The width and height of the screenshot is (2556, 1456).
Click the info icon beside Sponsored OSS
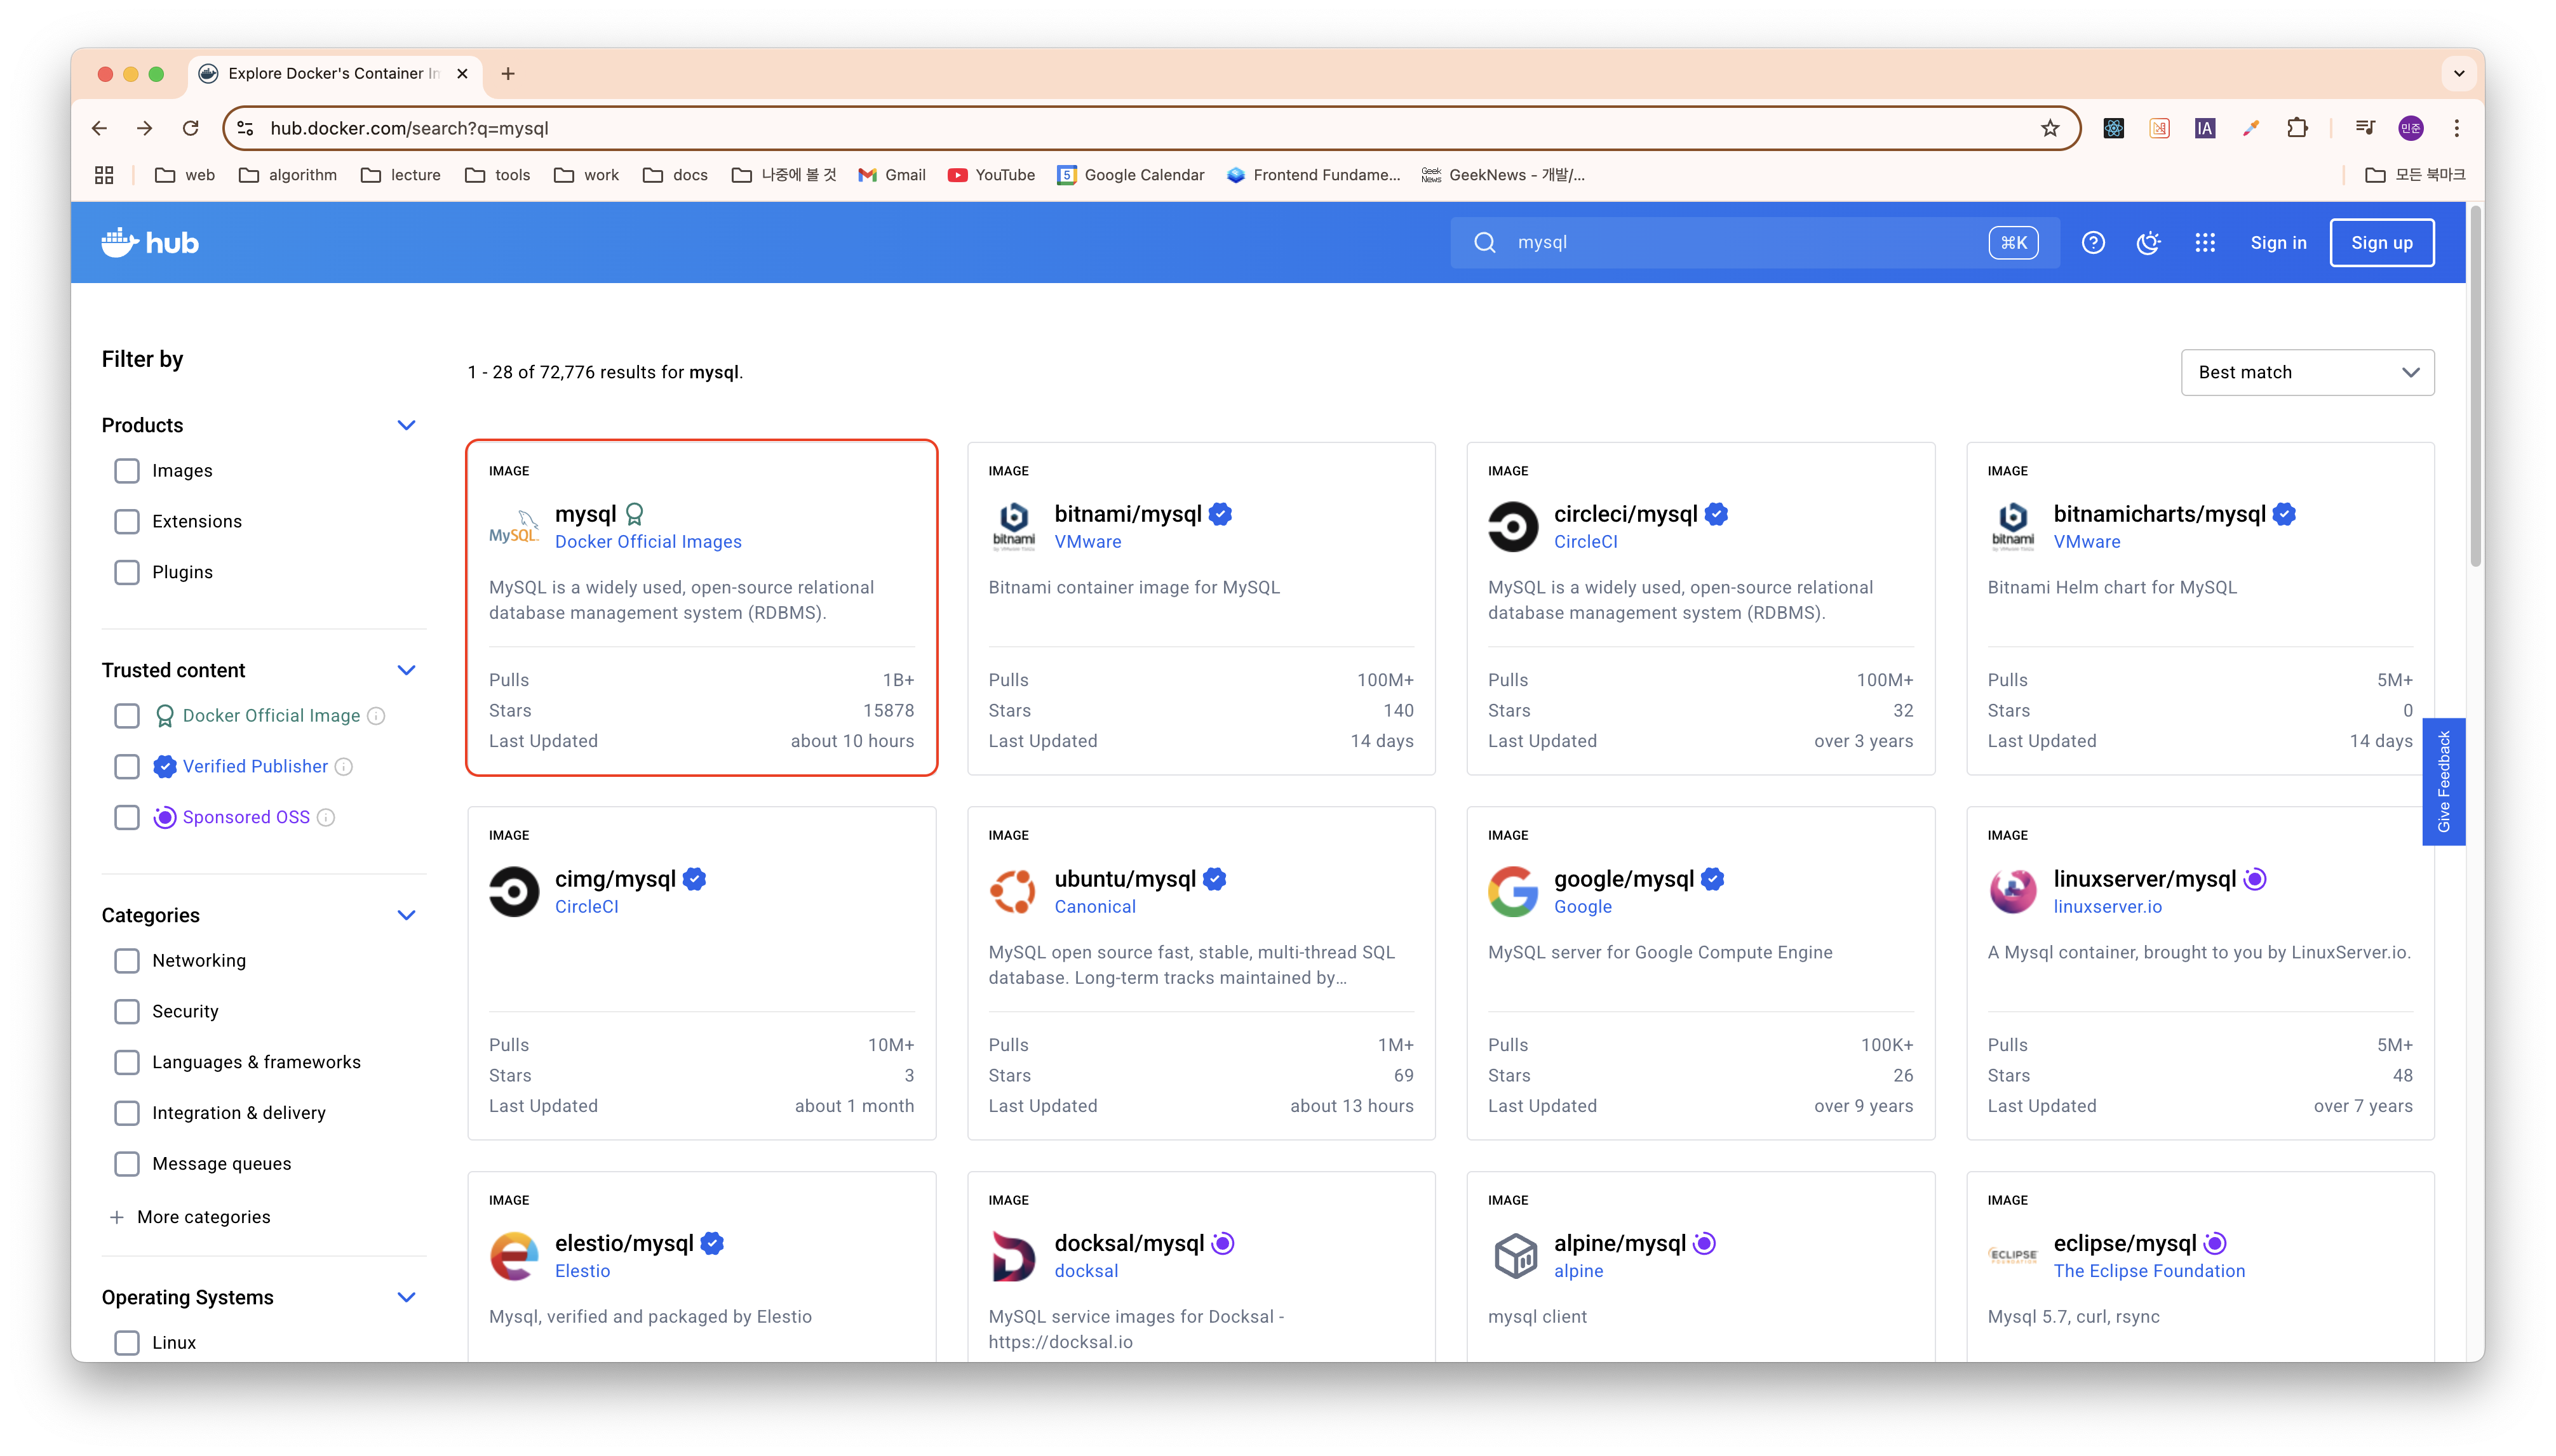point(326,818)
